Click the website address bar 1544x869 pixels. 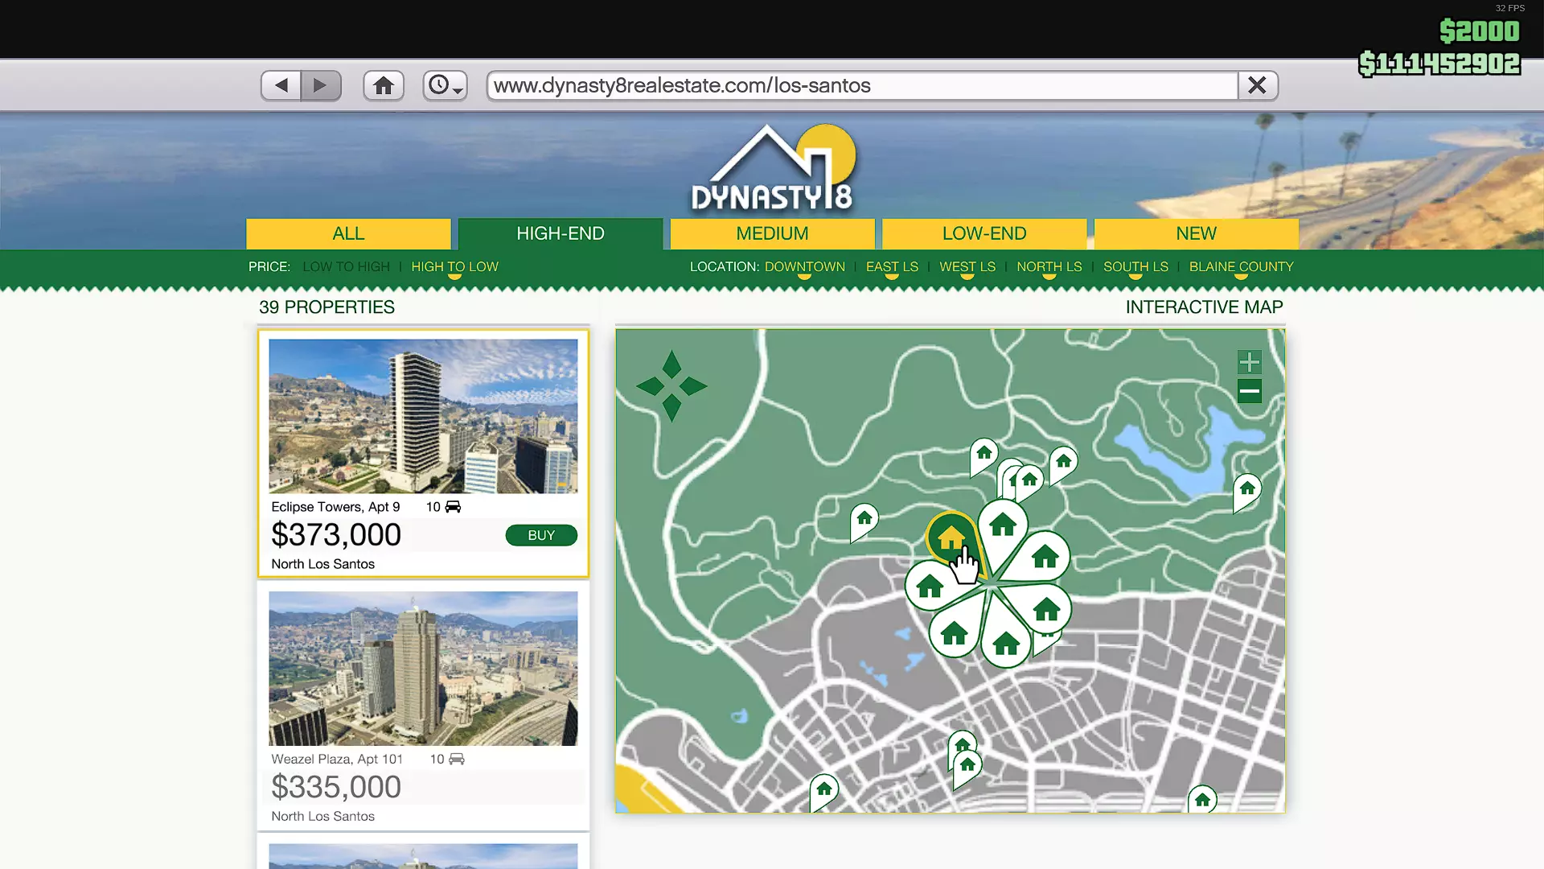(860, 85)
